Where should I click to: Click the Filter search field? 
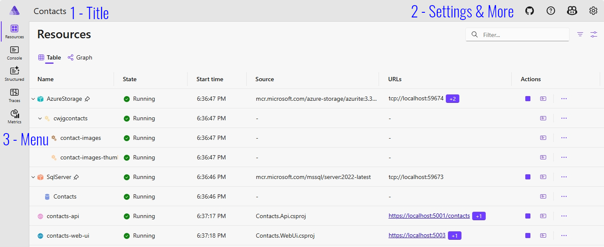pos(518,34)
